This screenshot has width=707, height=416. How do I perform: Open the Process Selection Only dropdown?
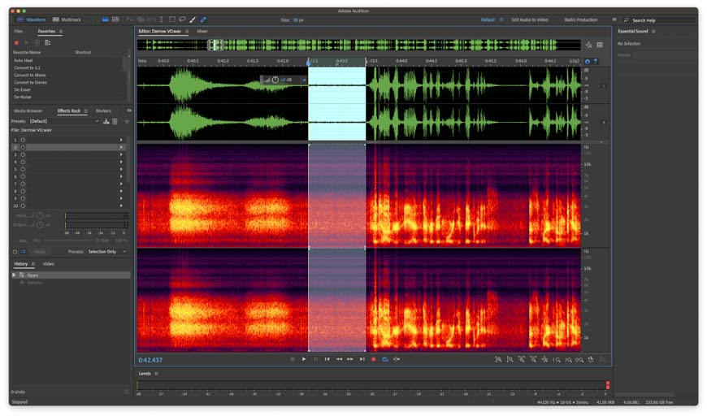(108, 252)
